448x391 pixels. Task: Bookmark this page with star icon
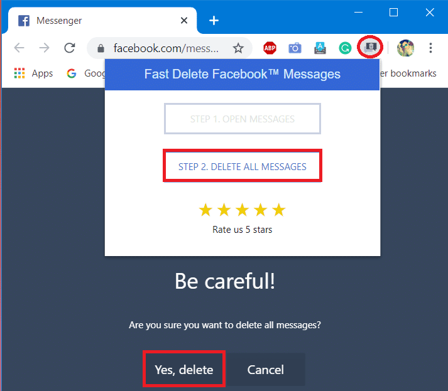point(238,48)
